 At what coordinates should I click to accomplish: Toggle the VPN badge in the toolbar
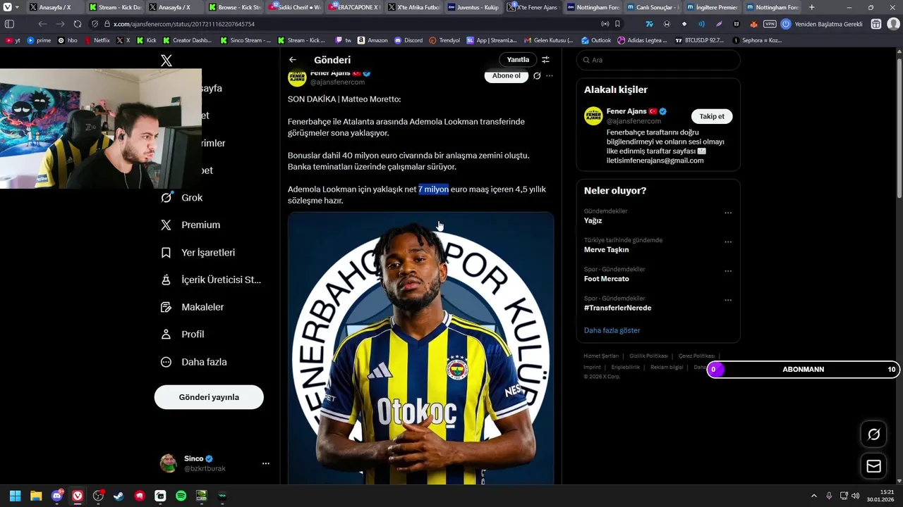(x=770, y=24)
